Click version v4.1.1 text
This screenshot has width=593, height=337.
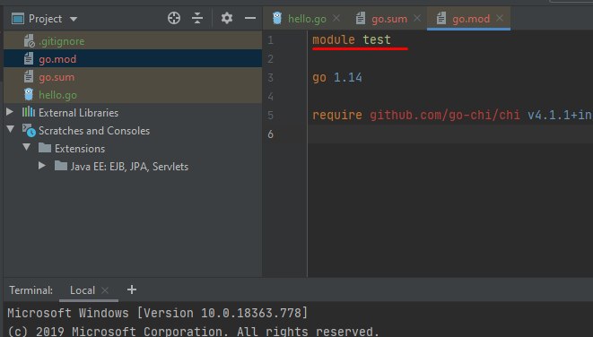pos(550,115)
